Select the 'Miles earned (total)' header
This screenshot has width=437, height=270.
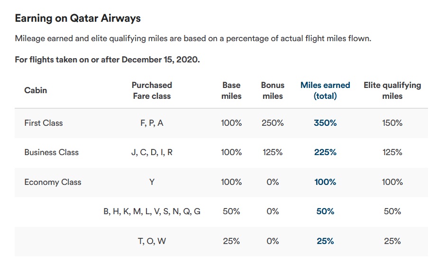[325, 90]
